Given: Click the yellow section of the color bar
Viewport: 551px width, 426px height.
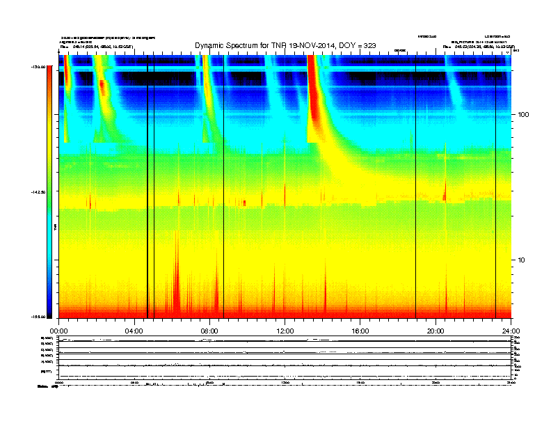Looking at the screenshot, I should (49, 141).
